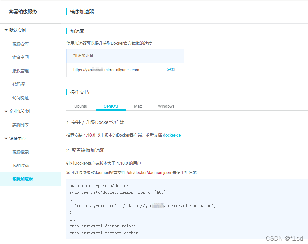Open 实例列表 under 企业版实例
Screen dimensions: 308x244
click(21, 125)
